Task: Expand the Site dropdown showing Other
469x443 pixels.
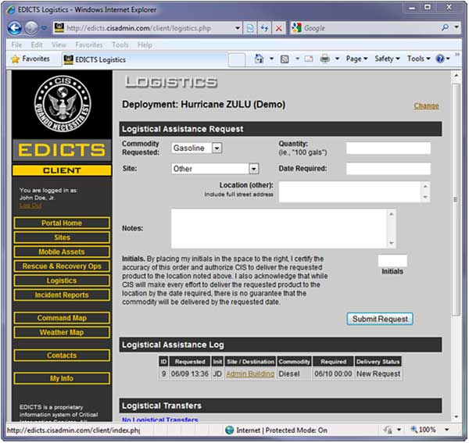Action: point(253,169)
